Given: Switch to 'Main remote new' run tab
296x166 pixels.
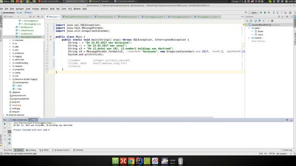Looking at the screenshot, I should [x=19, y=120].
